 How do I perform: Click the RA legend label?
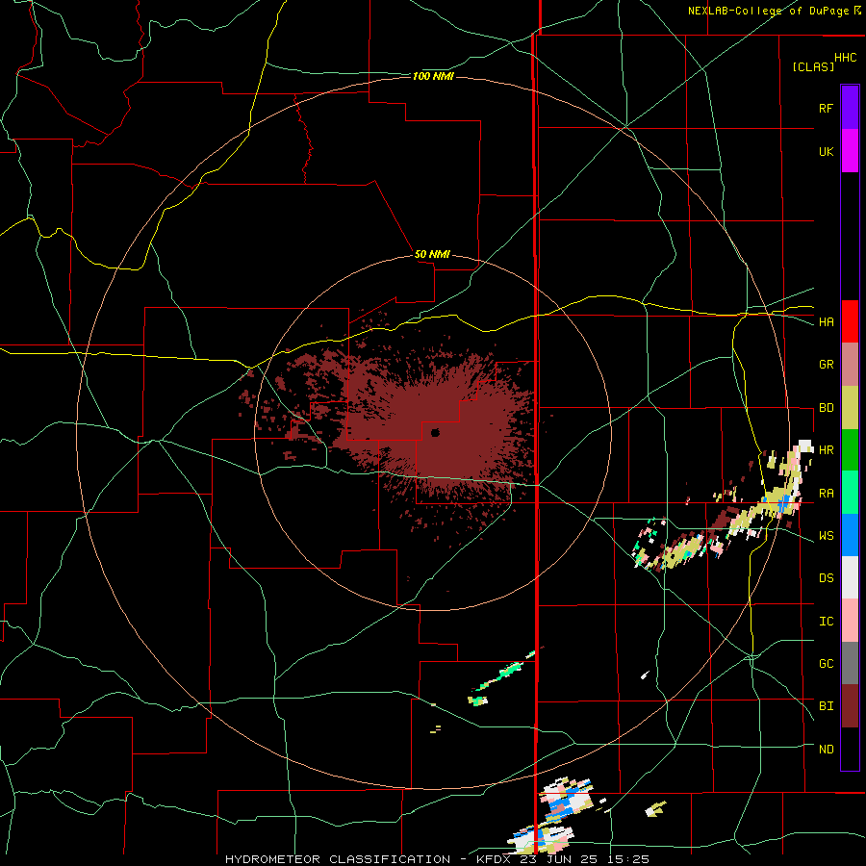(x=826, y=494)
